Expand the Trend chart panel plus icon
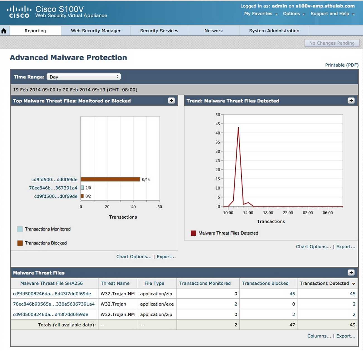 tap(351, 101)
